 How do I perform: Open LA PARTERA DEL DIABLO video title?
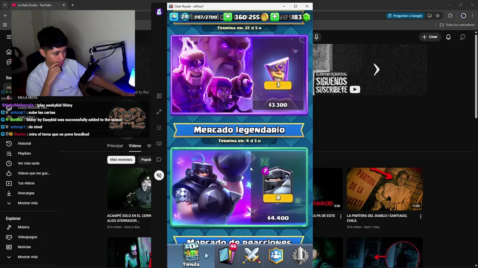[377, 218]
